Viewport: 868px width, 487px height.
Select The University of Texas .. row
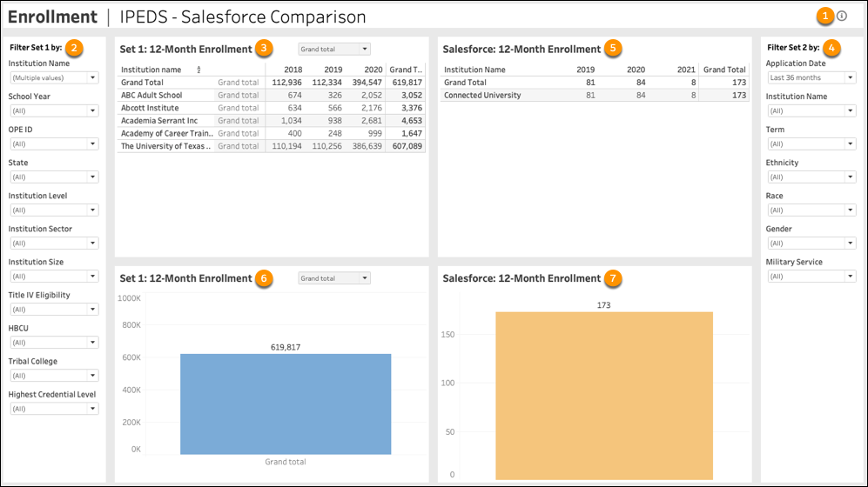point(272,146)
